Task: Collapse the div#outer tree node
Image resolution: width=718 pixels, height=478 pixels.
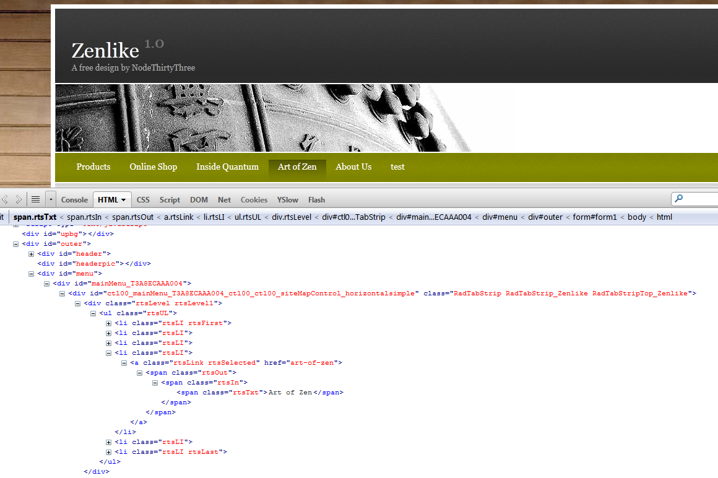Action: tap(15, 243)
